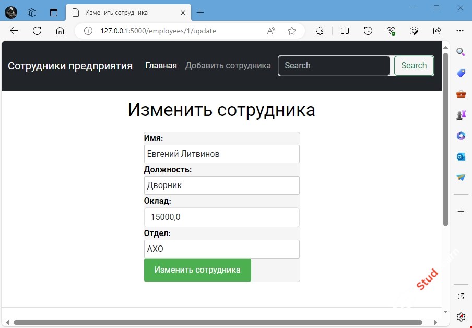Open the Settings and more menu
The height and width of the screenshot is (328, 472).
(460, 31)
